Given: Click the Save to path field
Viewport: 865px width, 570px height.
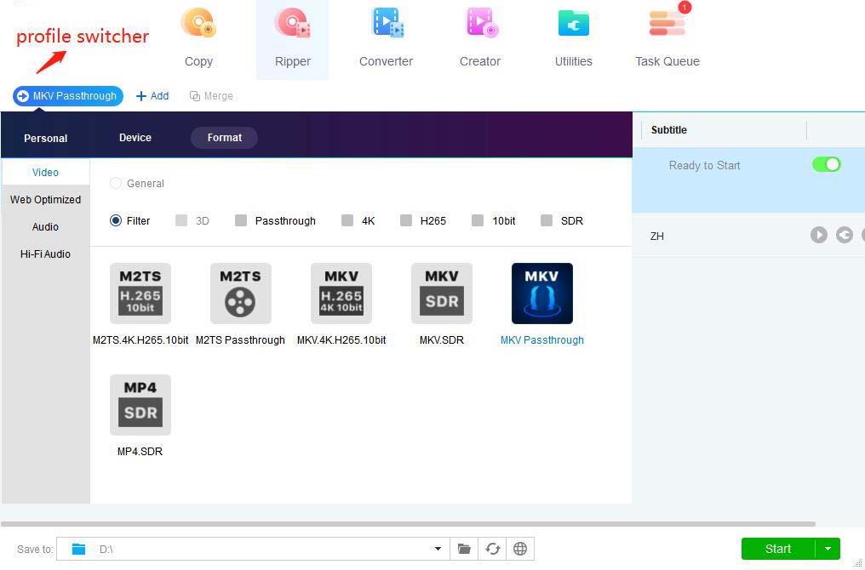Looking at the screenshot, I should [x=253, y=549].
